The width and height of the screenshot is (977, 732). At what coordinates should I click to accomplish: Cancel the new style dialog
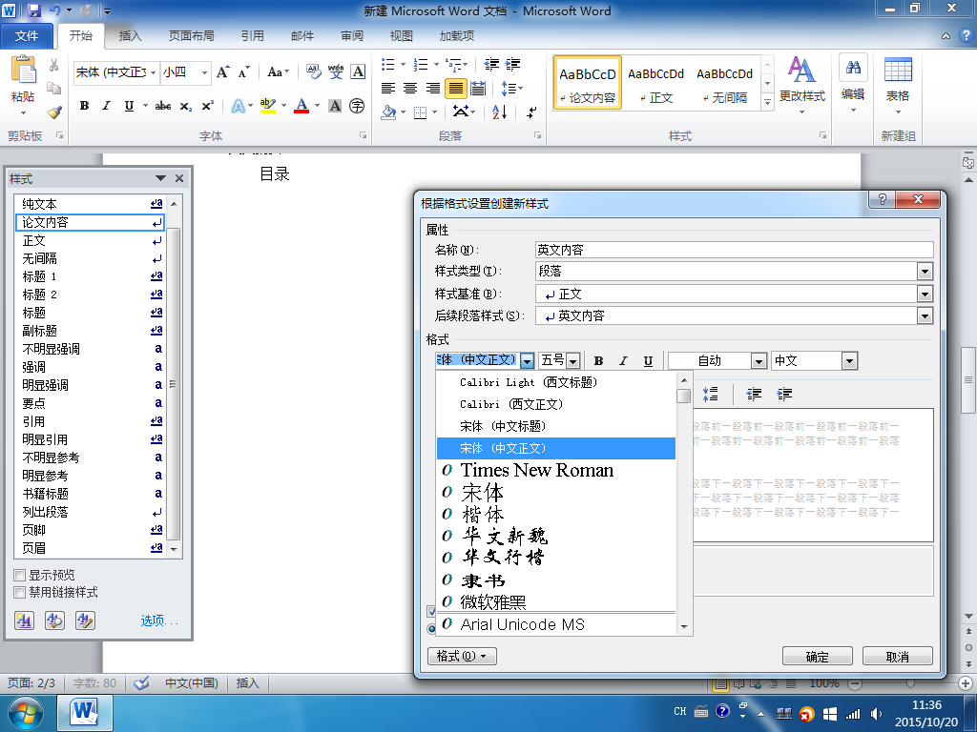(897, 656)
